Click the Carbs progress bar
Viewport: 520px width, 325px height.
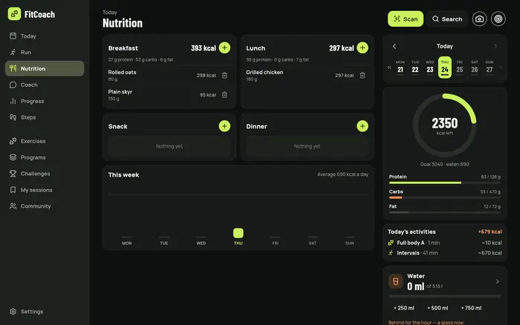pos(445,197)
